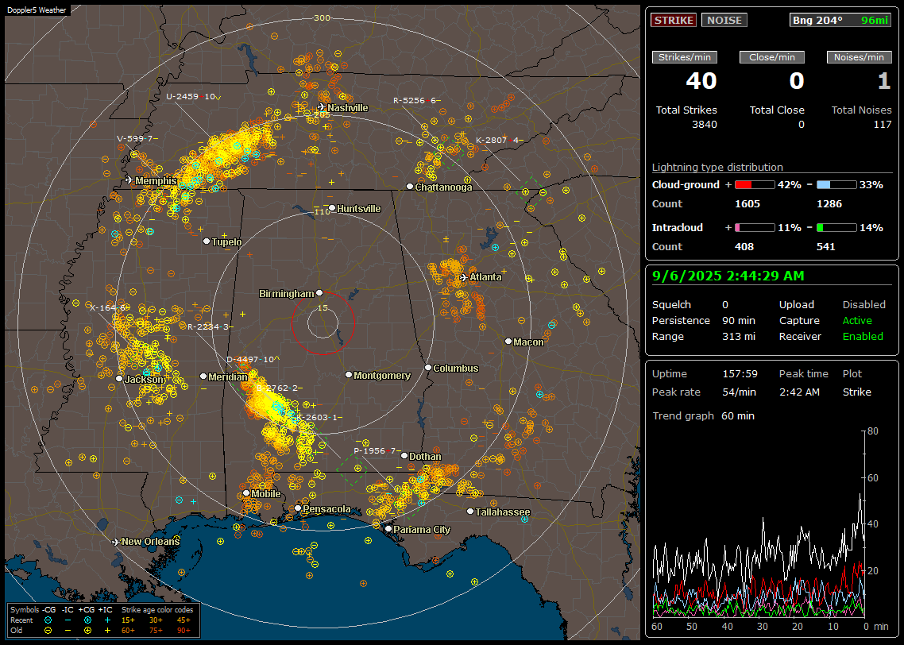Click the Trend graph 60 min value

pos(737,416)
